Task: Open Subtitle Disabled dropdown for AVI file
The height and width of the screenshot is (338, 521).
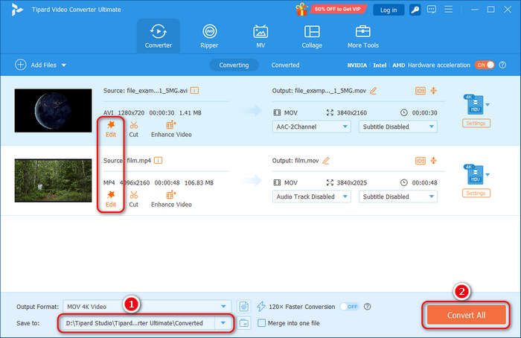Action: (x=397, y=127)
